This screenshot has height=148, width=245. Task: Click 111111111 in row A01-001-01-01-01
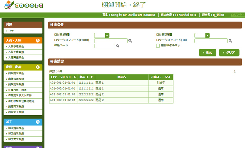pyautogui.click(x=86, y=83)
